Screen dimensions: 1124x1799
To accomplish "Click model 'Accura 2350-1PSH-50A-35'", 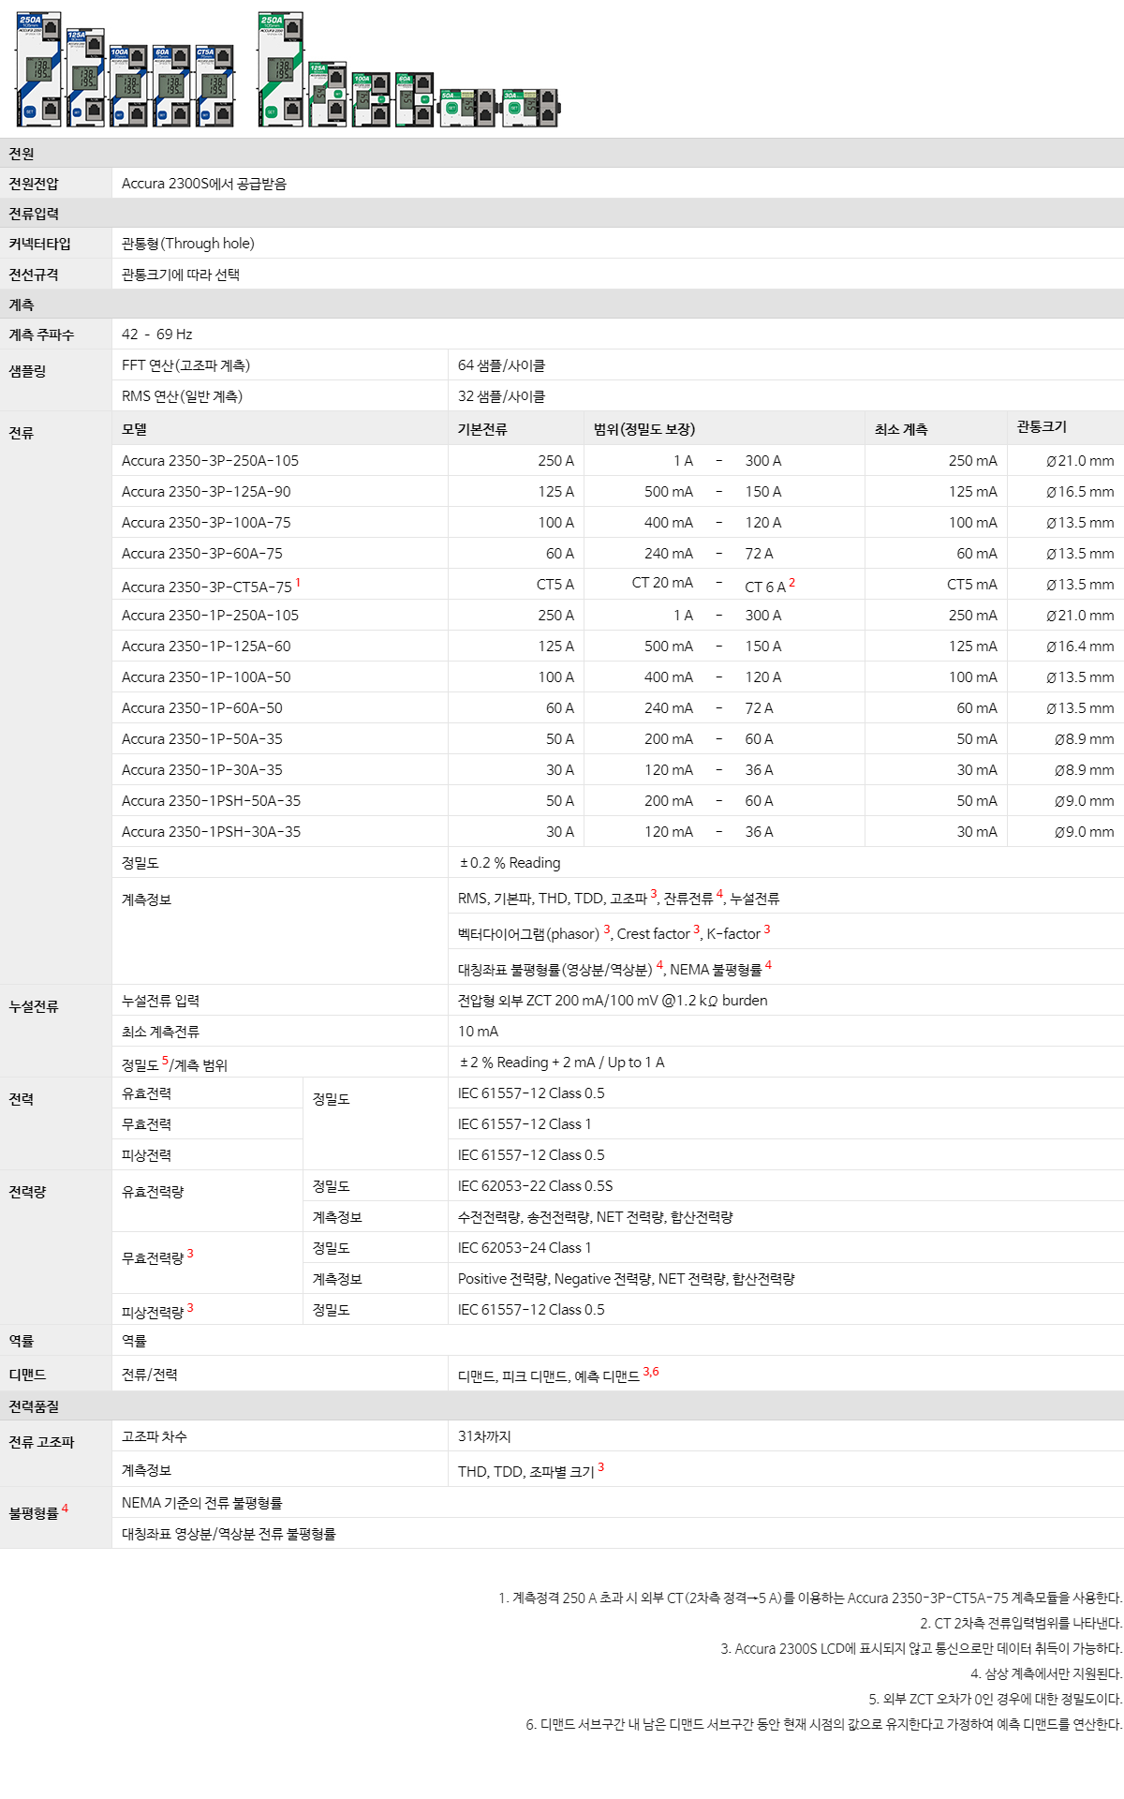I will click(x=212, y=801).
